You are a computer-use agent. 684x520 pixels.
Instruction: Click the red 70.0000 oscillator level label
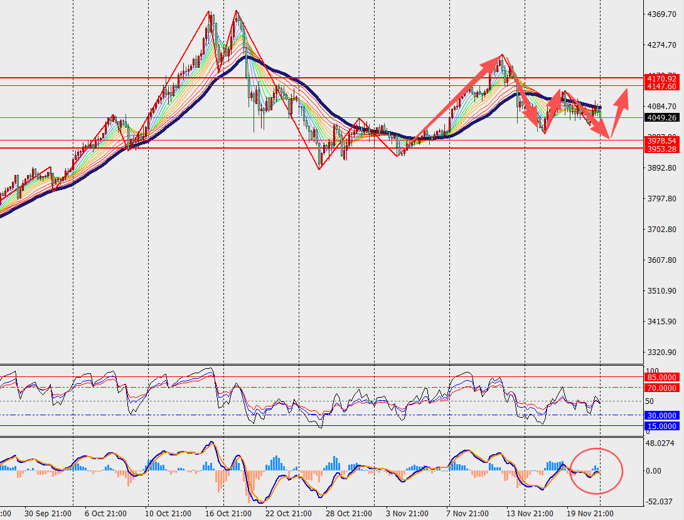[662, 388]
